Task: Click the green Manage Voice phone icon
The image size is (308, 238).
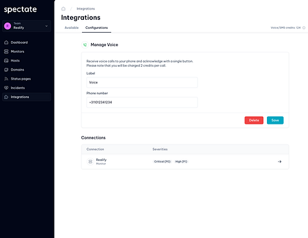Action: tap(85, 45)
